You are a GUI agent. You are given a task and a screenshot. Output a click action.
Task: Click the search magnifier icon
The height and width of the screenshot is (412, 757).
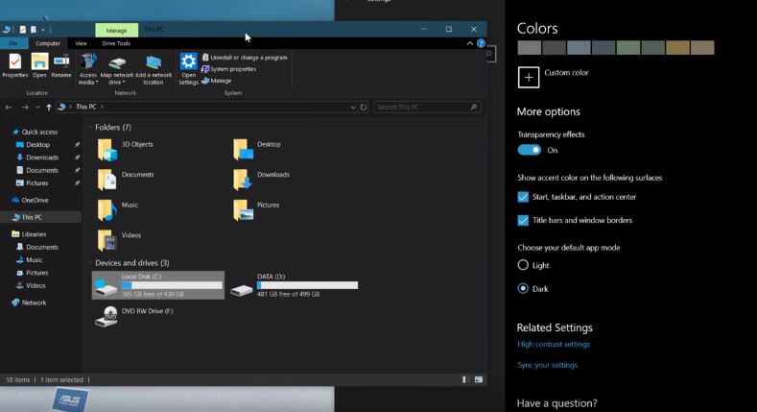click(474, 108)
